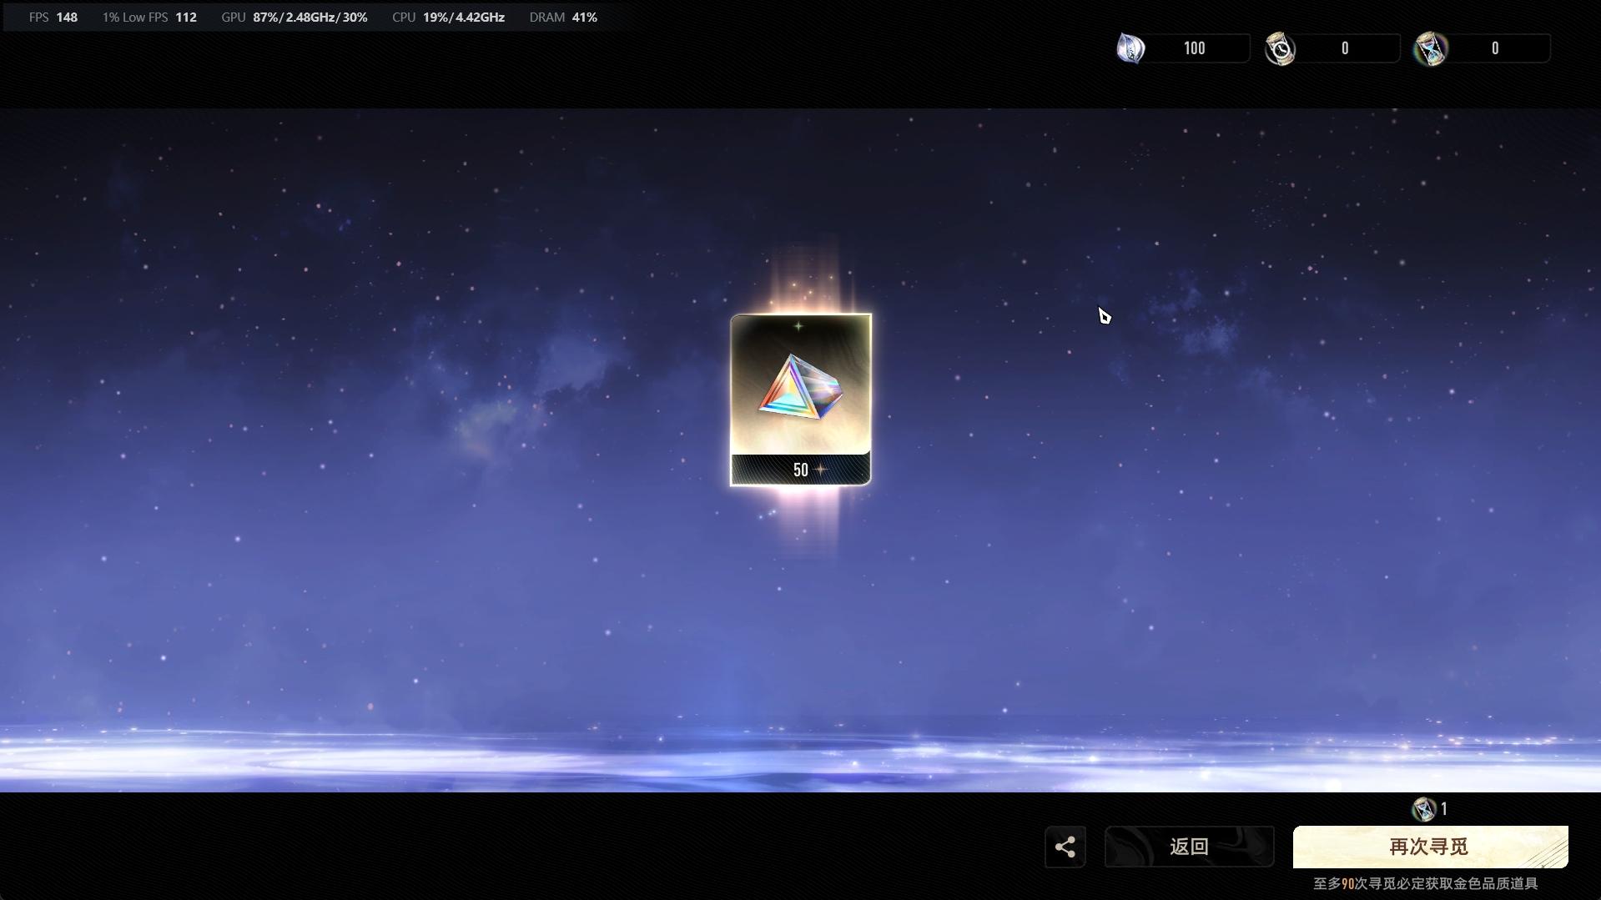1601x900 pixels.
Task: Click the FPS 148 overlay readout
Action: (x=53, y=18)
